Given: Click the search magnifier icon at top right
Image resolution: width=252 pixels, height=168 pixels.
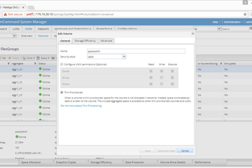Looking at the screenshot, I should [x=251, y=28].
